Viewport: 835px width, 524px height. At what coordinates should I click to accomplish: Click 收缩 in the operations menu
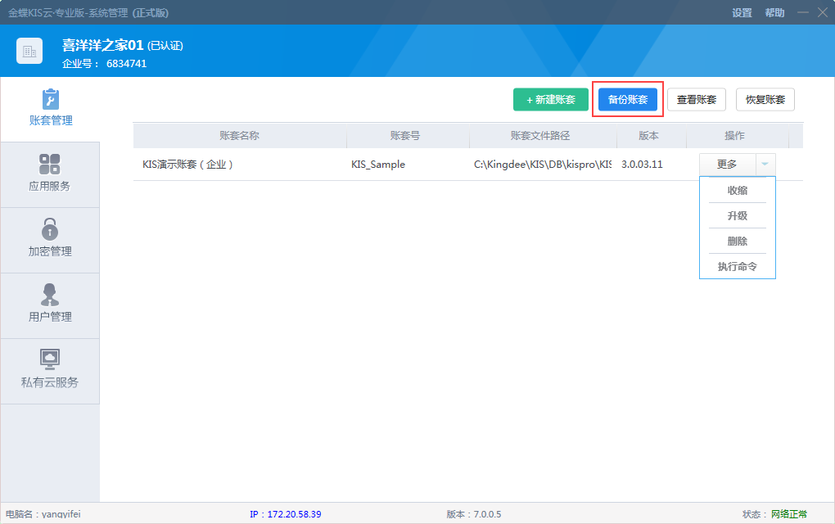(738, 192)
